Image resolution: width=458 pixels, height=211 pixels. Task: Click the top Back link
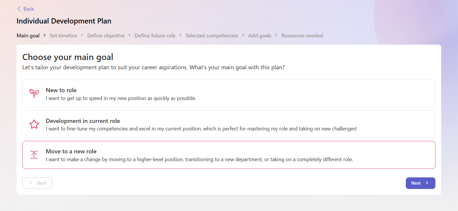click(x=26, y=9)
